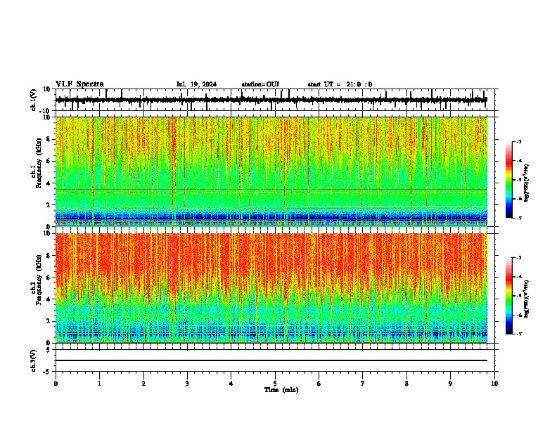
Task: Click the "6" kHz tick on ch.2 spectrogram
Action: pos(49,278)
